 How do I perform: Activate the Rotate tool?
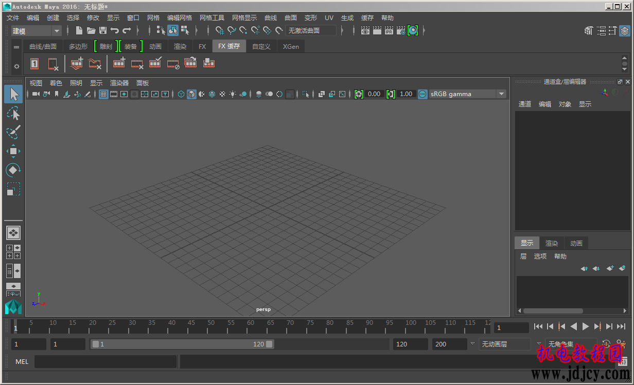coord(13,170)
